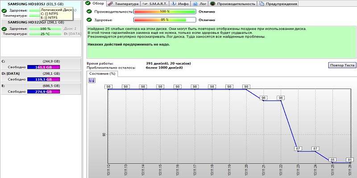357x178 pixels.
Task: Click the Приблизительно осталось label
Action: point(111,68)
